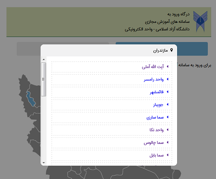Image resolution: width=216 pixels, height=179 pixels.
Task: Click the مازندران popup title
Action: [x=161, y=51]
